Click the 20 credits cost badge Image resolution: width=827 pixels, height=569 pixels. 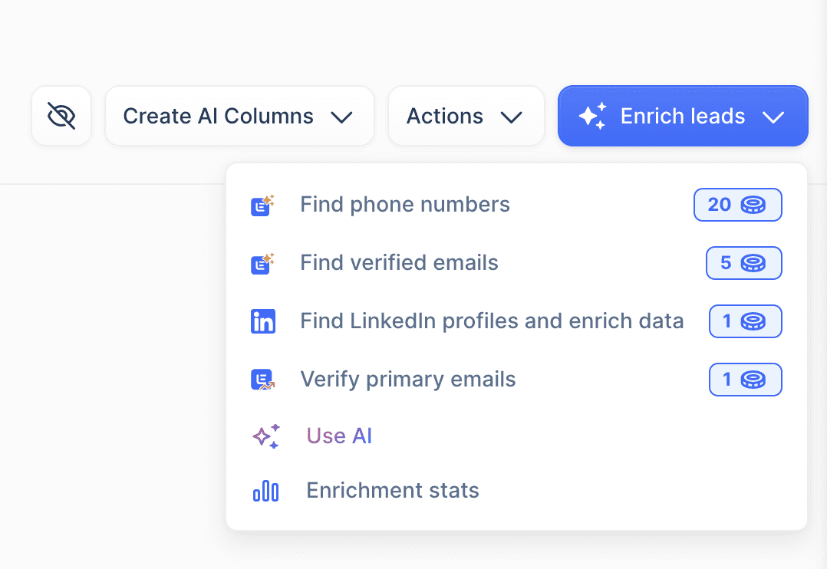(x=737, y=205)
